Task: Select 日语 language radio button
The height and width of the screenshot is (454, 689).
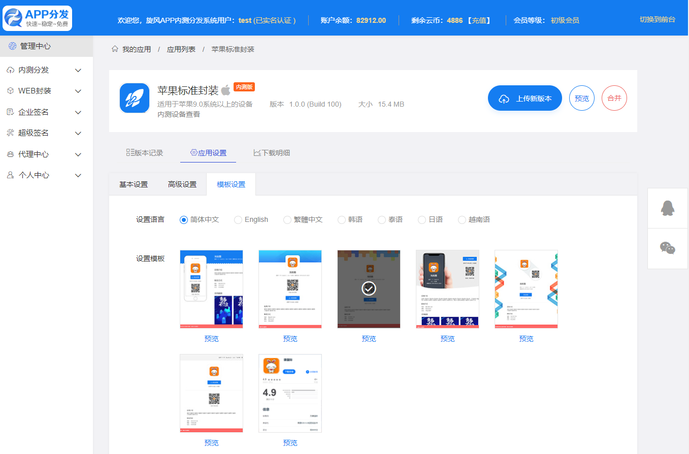Action: click(422, 220)
